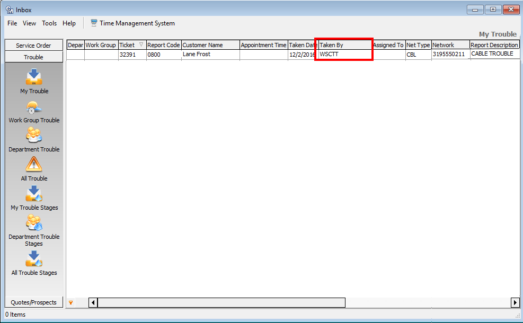
Task: Sort by the Network column header
Action: pyautogui.click(x=450, y=45)
